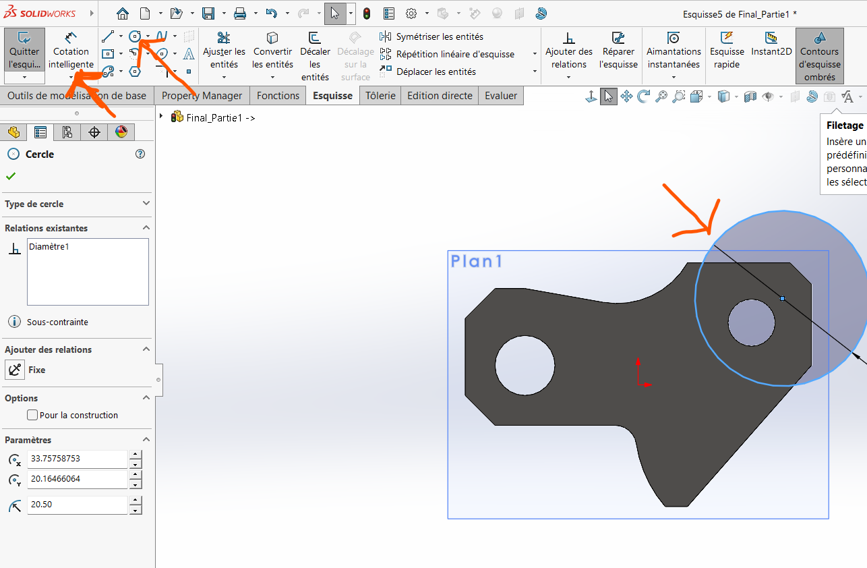This screenshot has height=568, width=867.
Task: Click the Home icon in the top toolbar
Action: click(122, 13)
